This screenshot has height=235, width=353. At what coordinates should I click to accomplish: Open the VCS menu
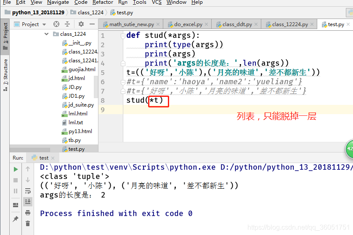[x=157, y=2]
